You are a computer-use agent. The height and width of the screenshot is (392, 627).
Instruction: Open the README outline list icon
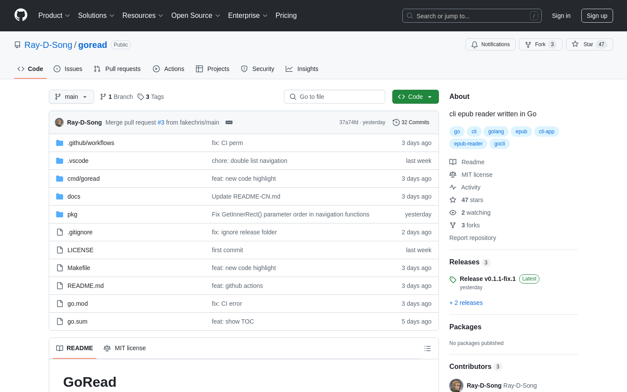coord(428,348)
